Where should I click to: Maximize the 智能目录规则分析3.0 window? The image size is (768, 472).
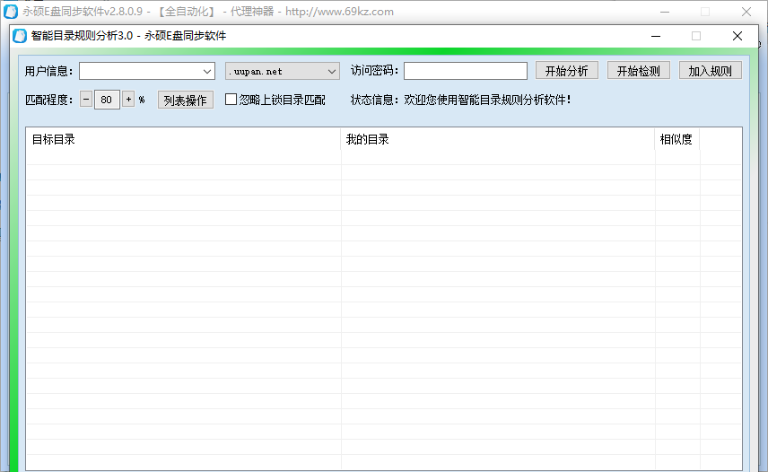tap(696, 36)
